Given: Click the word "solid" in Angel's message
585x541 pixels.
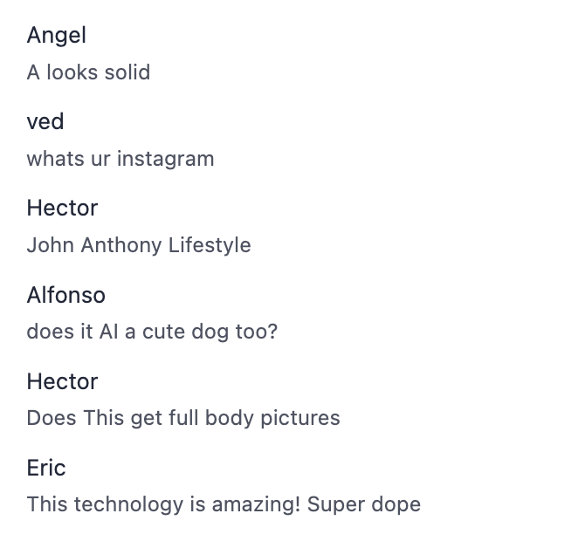Looking at the screenshot, I should 127,72.
